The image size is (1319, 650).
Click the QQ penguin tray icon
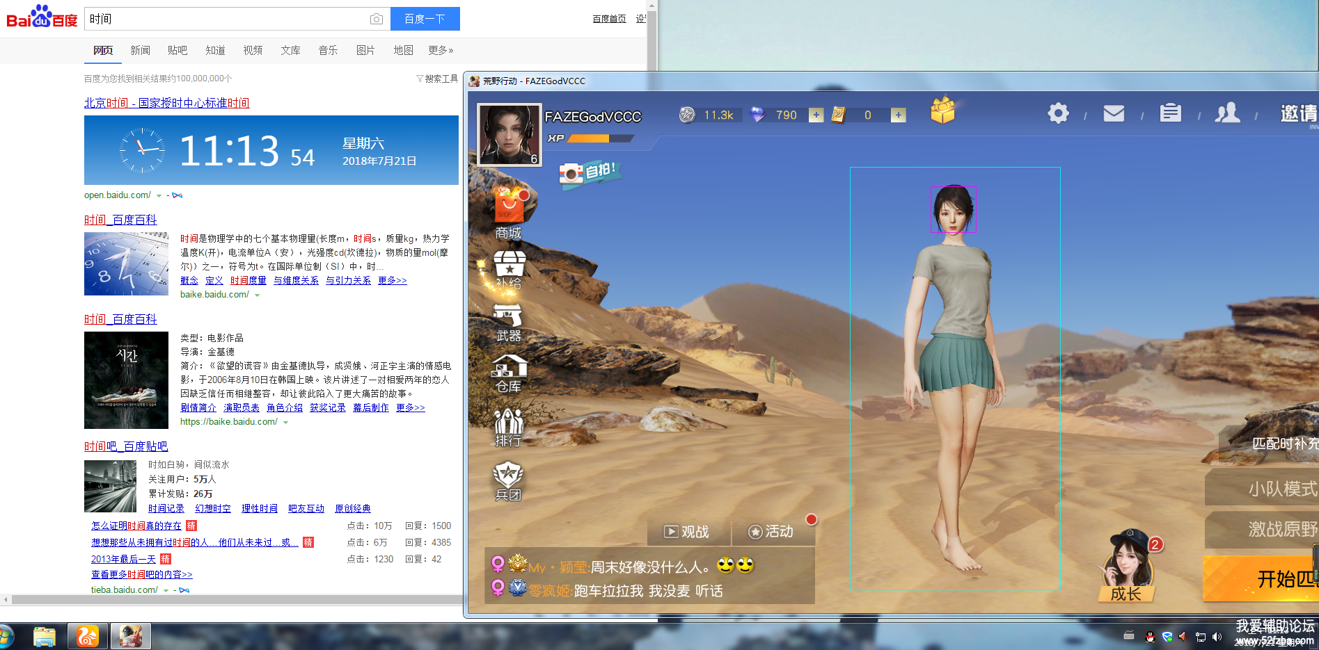(x=1150, y=637)
